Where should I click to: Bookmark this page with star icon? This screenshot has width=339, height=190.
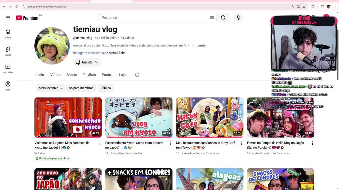(x=304, y=7)
